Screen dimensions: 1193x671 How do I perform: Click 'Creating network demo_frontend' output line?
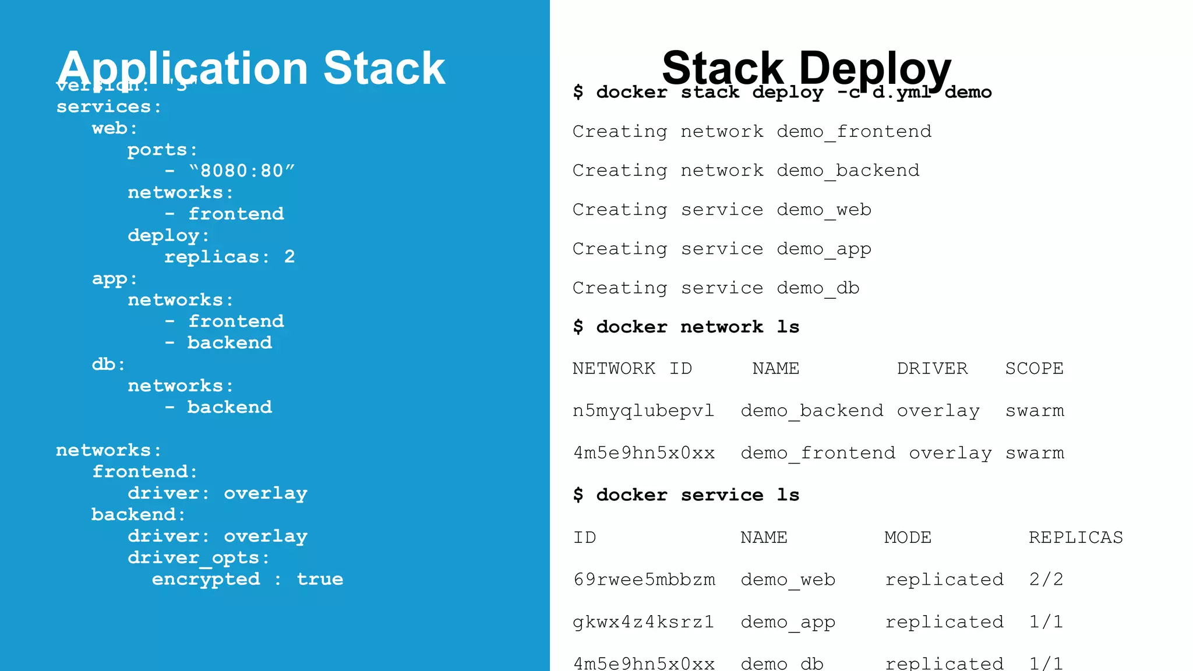pos(751,132)
